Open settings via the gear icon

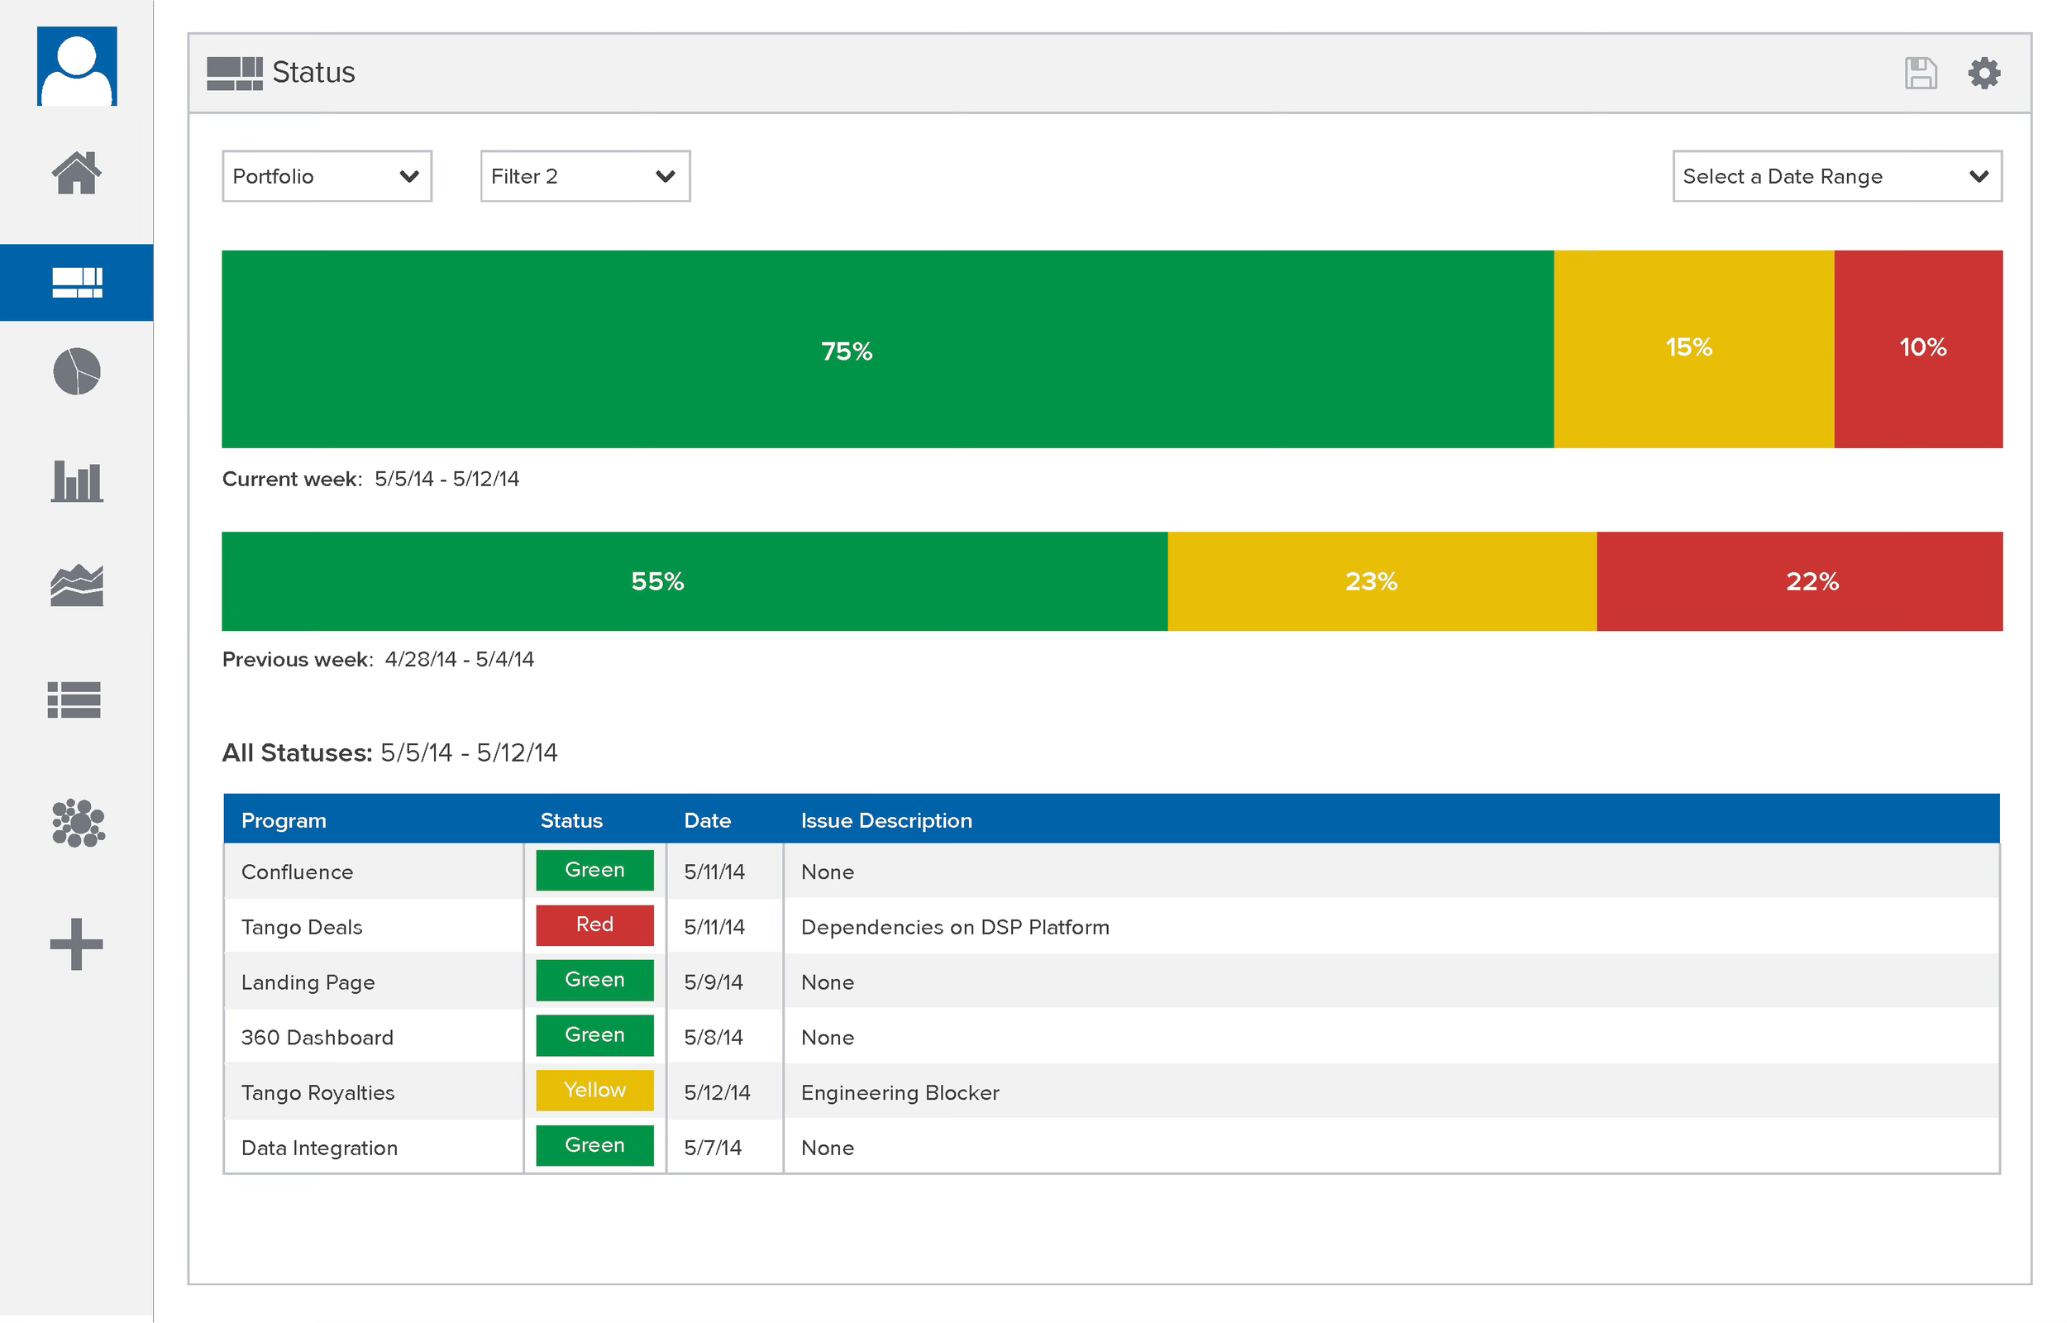coord(1983,73)
